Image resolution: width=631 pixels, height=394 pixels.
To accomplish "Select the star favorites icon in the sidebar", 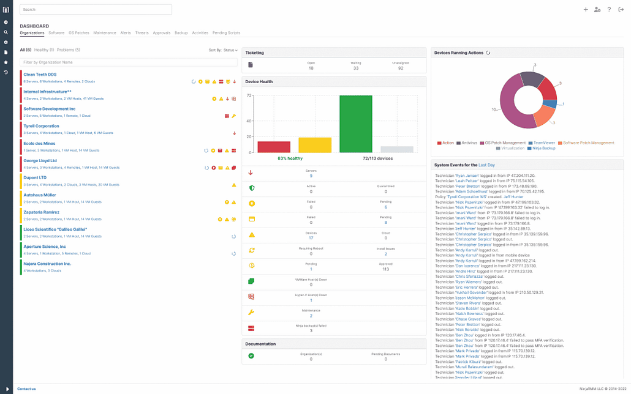I will click(6, 62).
